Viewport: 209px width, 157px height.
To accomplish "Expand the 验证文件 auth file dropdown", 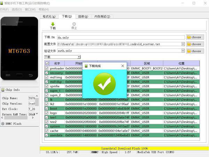I will (x=183, y=51).
